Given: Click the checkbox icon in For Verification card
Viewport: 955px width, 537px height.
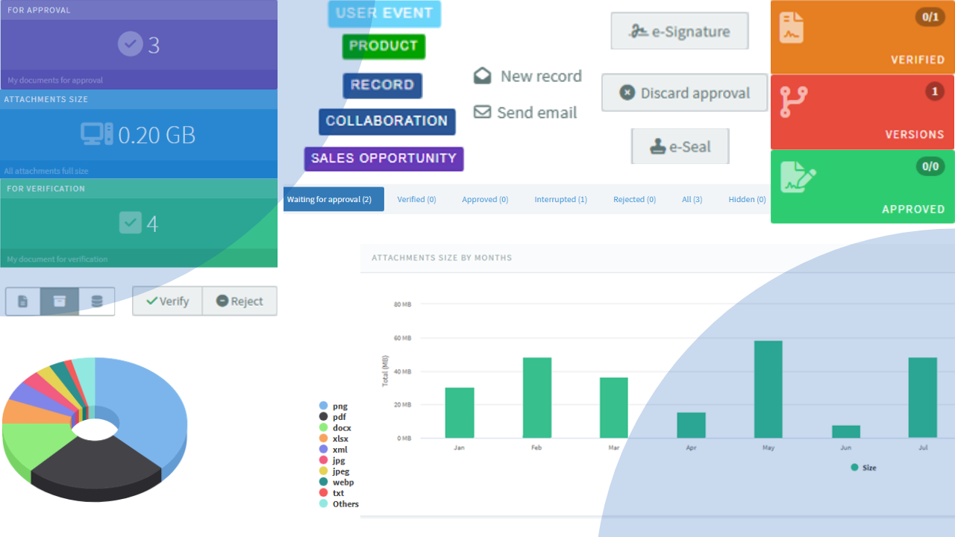Looking at the screenshot, I should tap(131, 222).
